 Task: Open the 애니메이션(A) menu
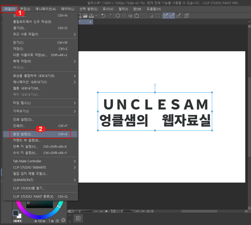[46, 9]
